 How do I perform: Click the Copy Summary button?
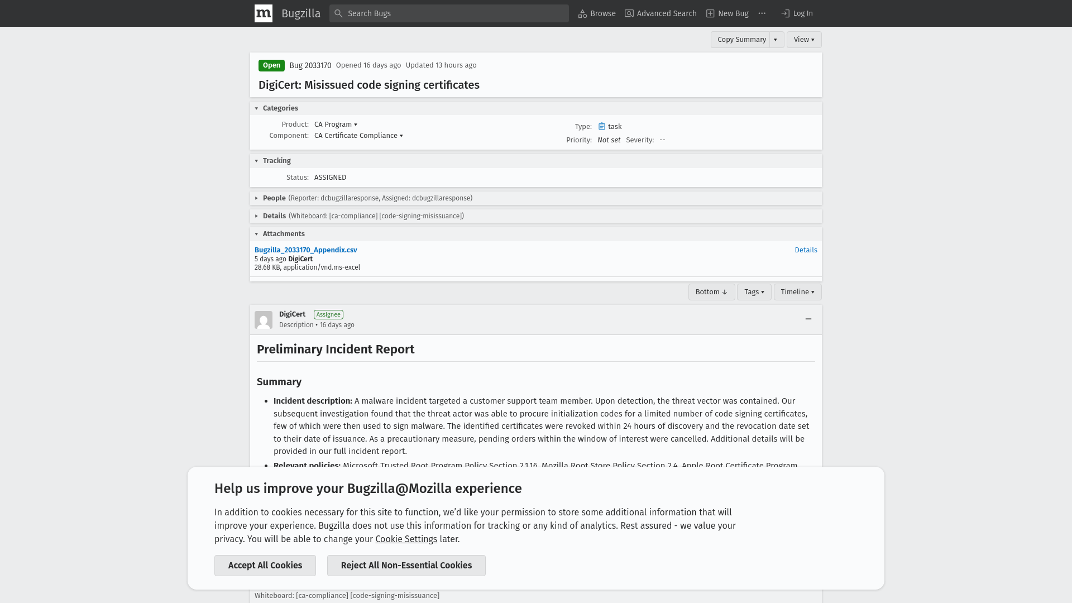tap(741, 40)
